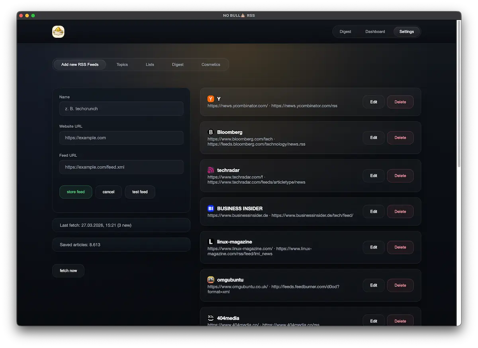478x348 pixels.
Task: Trigger fetch now to refresh feeds
Action: click(x=68, y=271)
